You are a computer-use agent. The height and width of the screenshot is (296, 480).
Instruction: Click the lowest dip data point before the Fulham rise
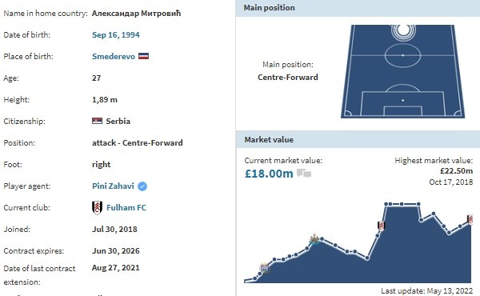[x=367, y=258]
